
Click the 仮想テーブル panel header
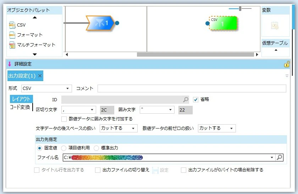(x=275, y=43)
